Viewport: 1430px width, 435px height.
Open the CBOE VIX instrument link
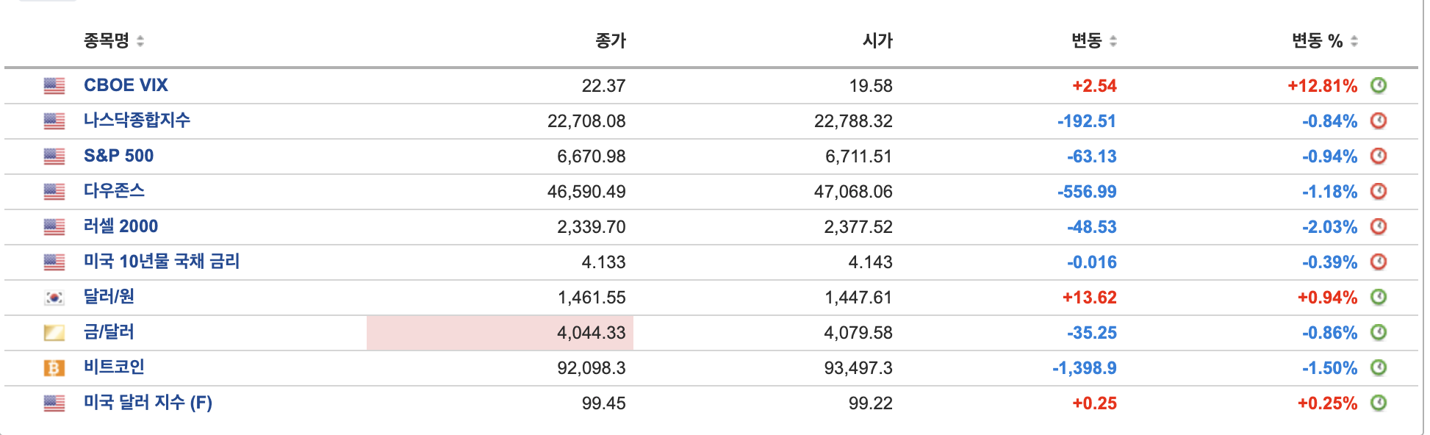click(x=126, y=85)
